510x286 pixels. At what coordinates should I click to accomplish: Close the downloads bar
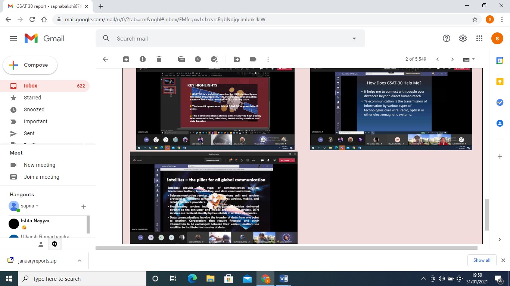pyautogui.click(x=503, y=260)
